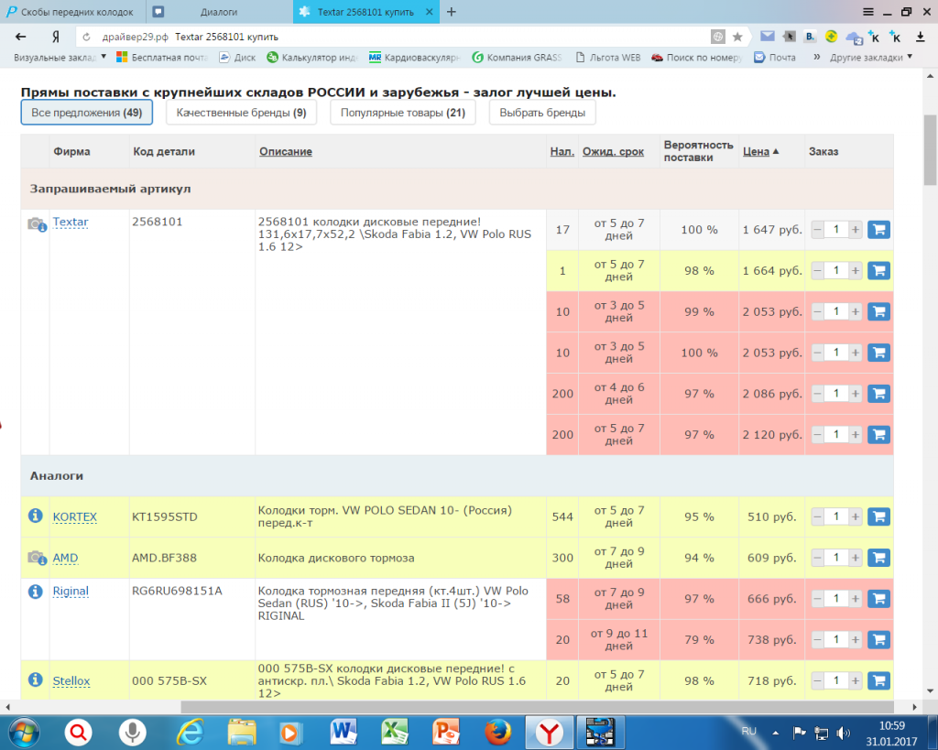Screen dimensions: 938x750
Task: Open Выбрать бренды button
Action: [542, 113]
